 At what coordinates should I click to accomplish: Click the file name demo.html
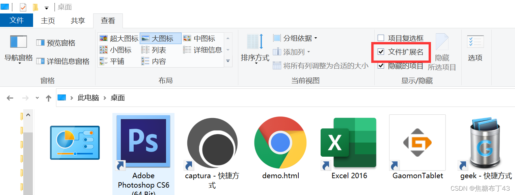tap(280, 176)
